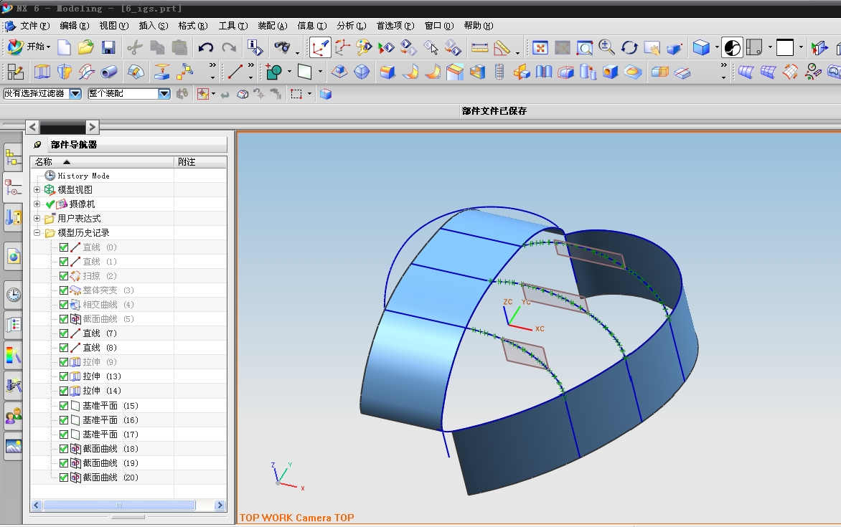Click the Save file icon
841x527 pixels.
108,48
